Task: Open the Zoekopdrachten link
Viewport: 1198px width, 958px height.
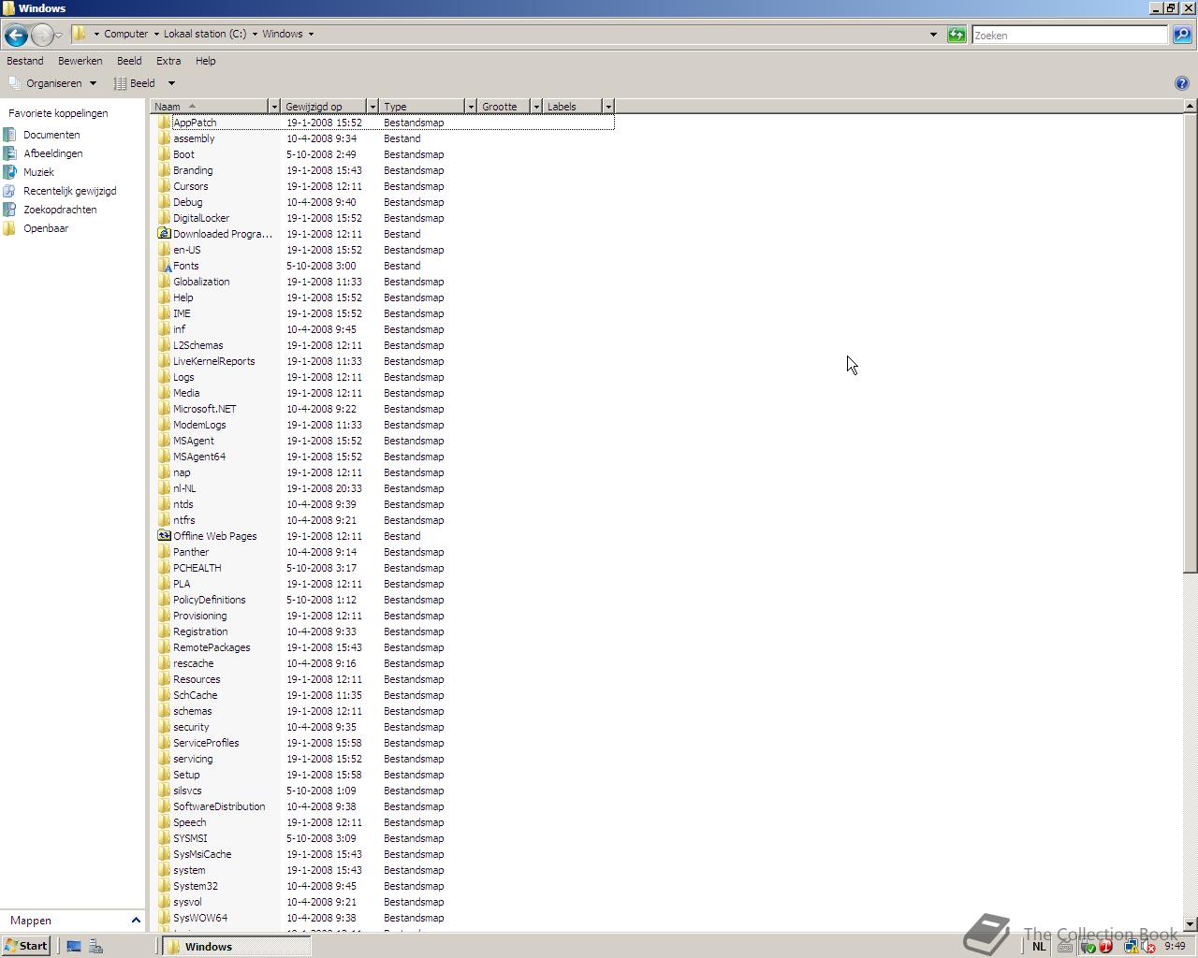Action: coord(60,210)
